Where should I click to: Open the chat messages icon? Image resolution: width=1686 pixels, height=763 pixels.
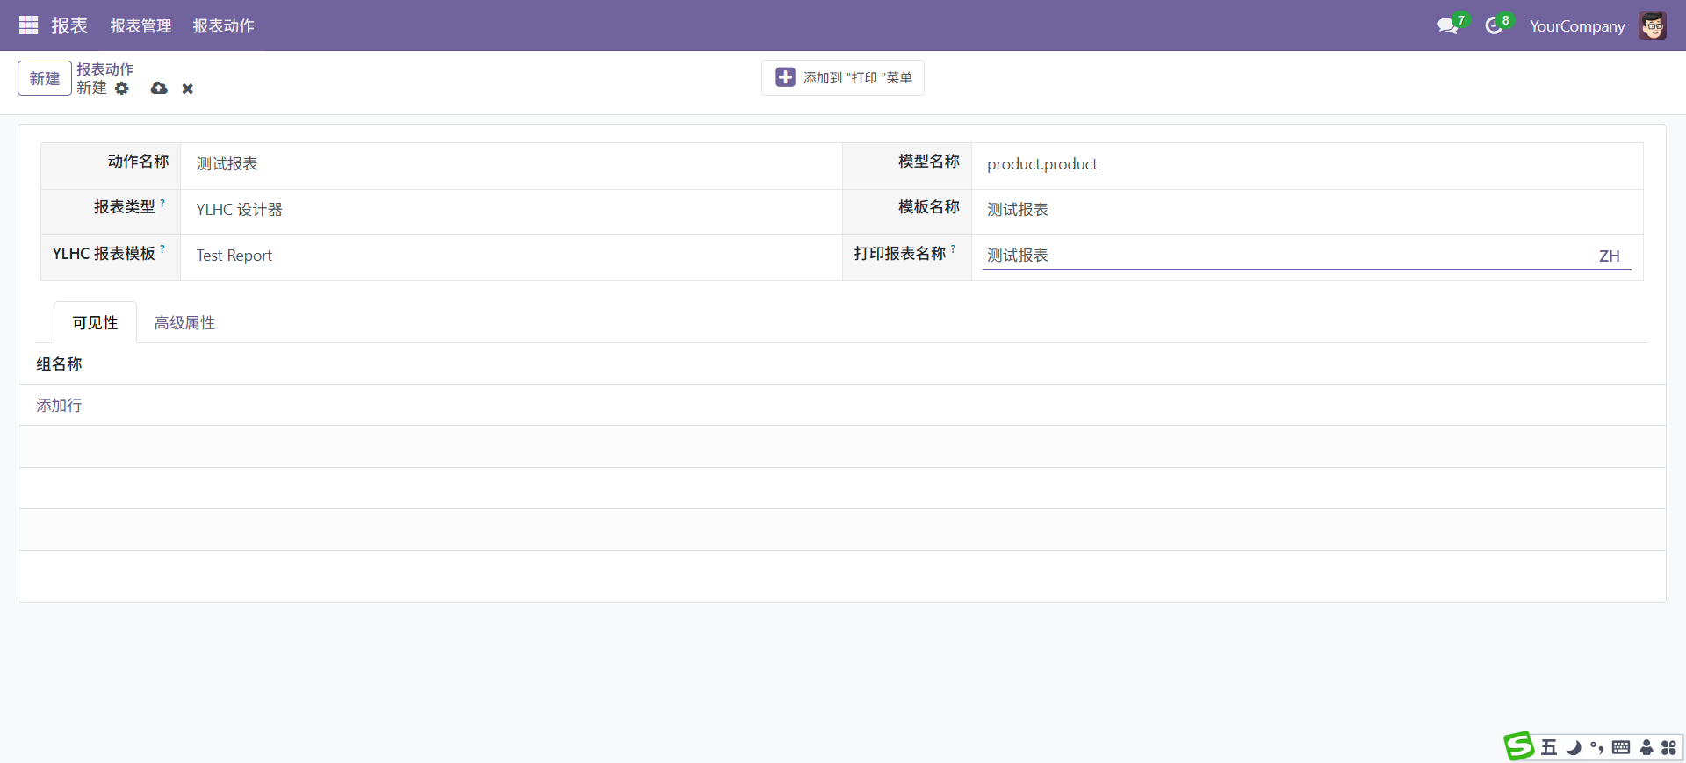pos(1447,26)
